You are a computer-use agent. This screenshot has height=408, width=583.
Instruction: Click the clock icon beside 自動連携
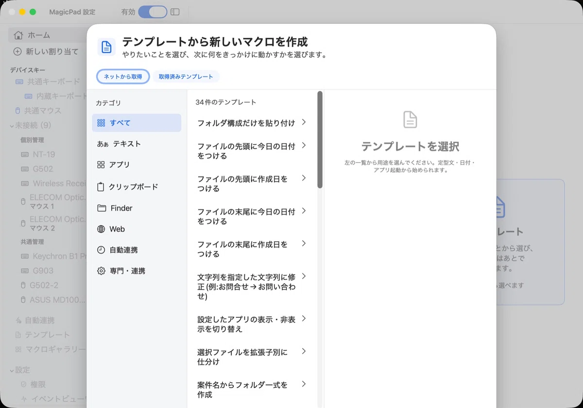click(101, 250)
